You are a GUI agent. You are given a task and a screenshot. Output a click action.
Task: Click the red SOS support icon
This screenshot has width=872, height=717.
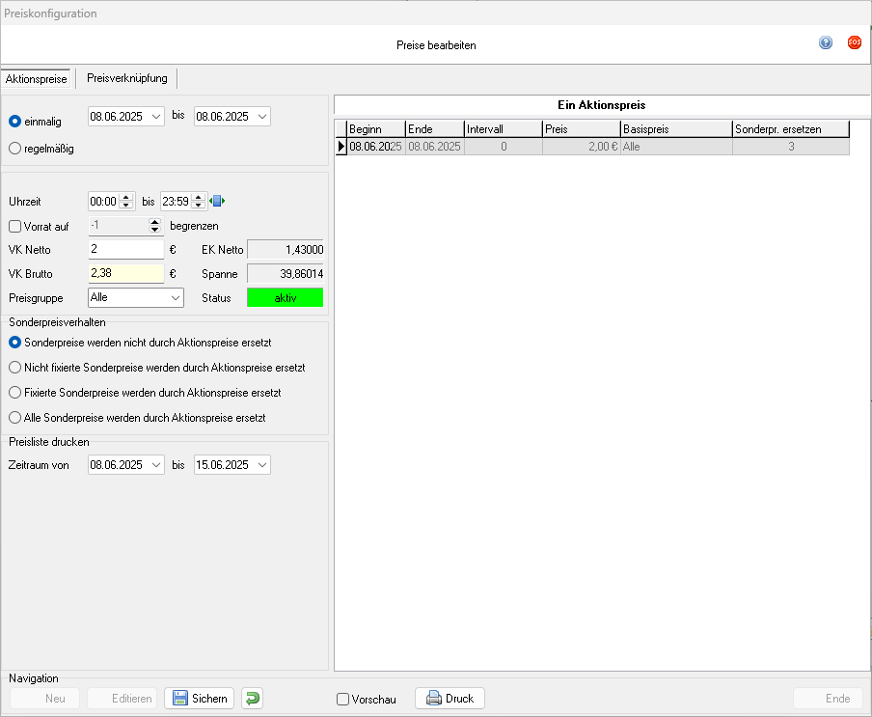click(854, 42)
